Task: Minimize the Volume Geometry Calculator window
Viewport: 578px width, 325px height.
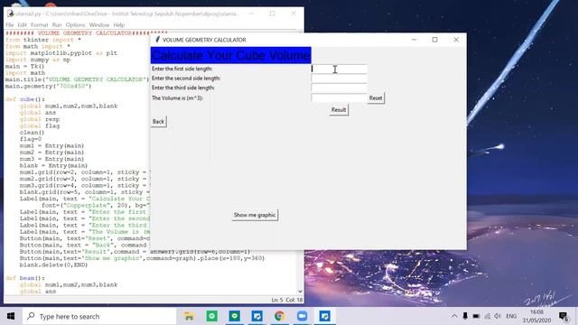Action: click(x=414, y=40)
